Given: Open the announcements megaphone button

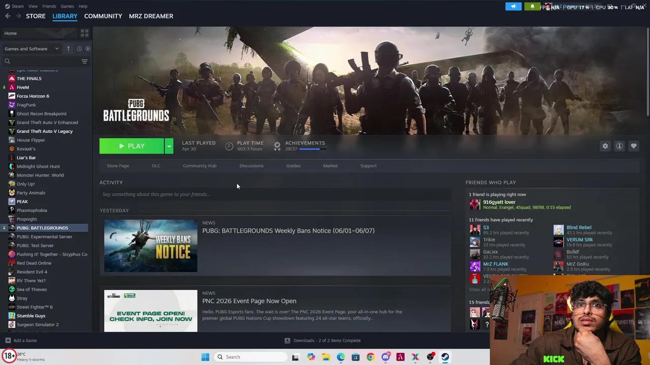Looking at the screenshot, I should (513, 6).
